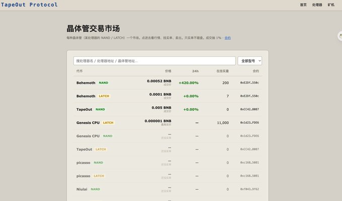Click NAND badge on Niulai row
This screenshot has width=342, height=201.
pos(96,189)
